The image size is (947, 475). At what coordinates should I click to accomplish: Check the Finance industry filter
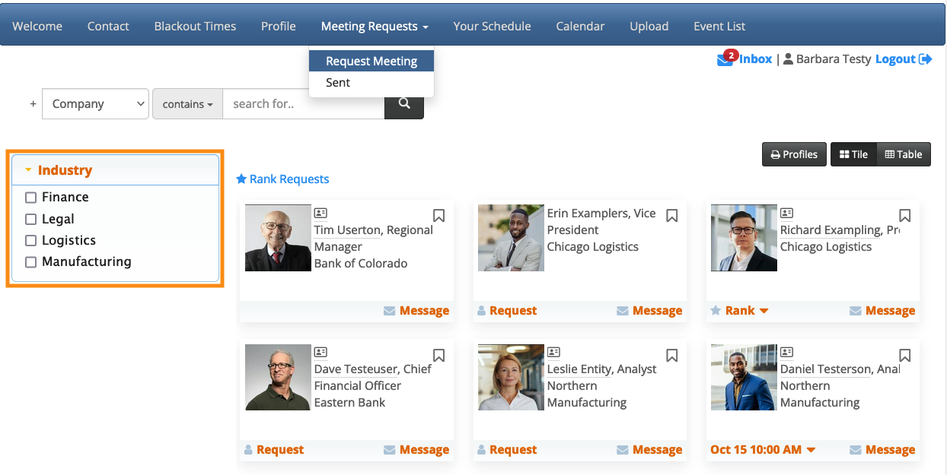pos(31,198)
